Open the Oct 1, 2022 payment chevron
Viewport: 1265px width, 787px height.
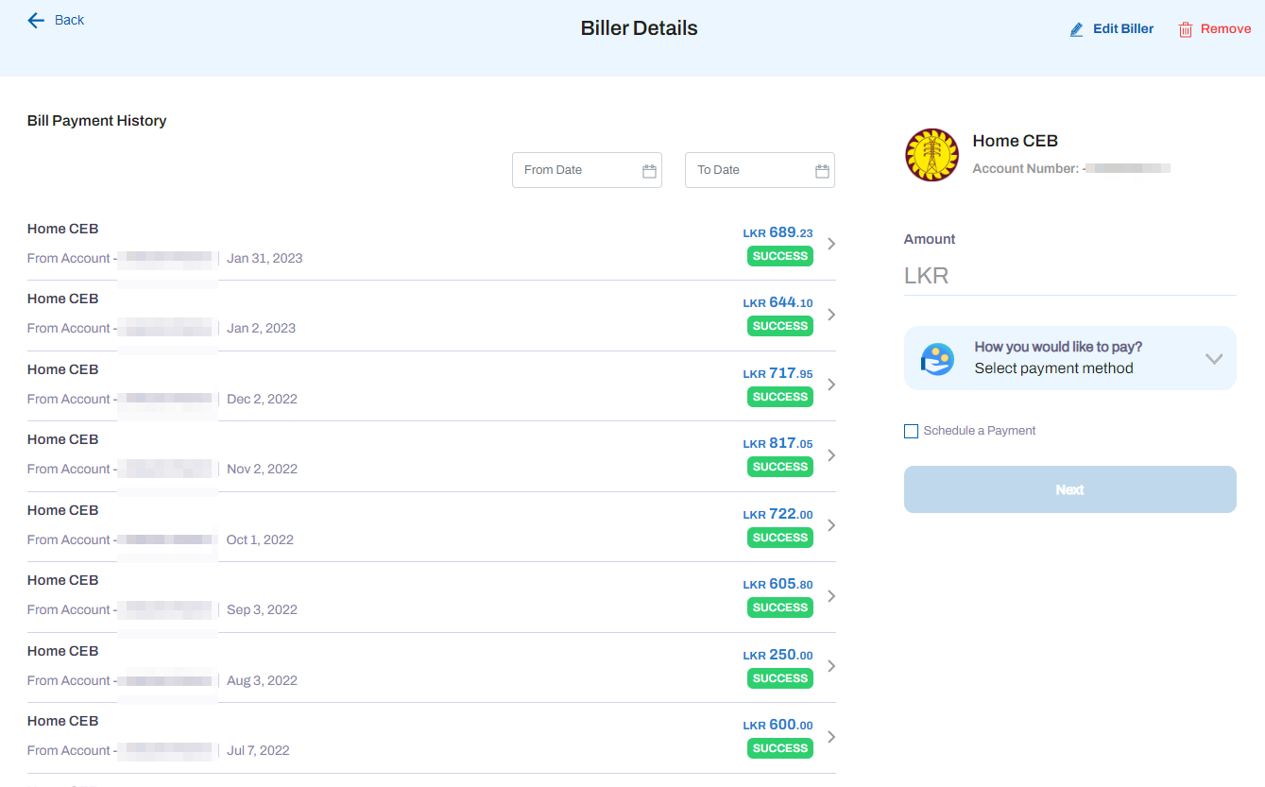(x=831, y=525)
